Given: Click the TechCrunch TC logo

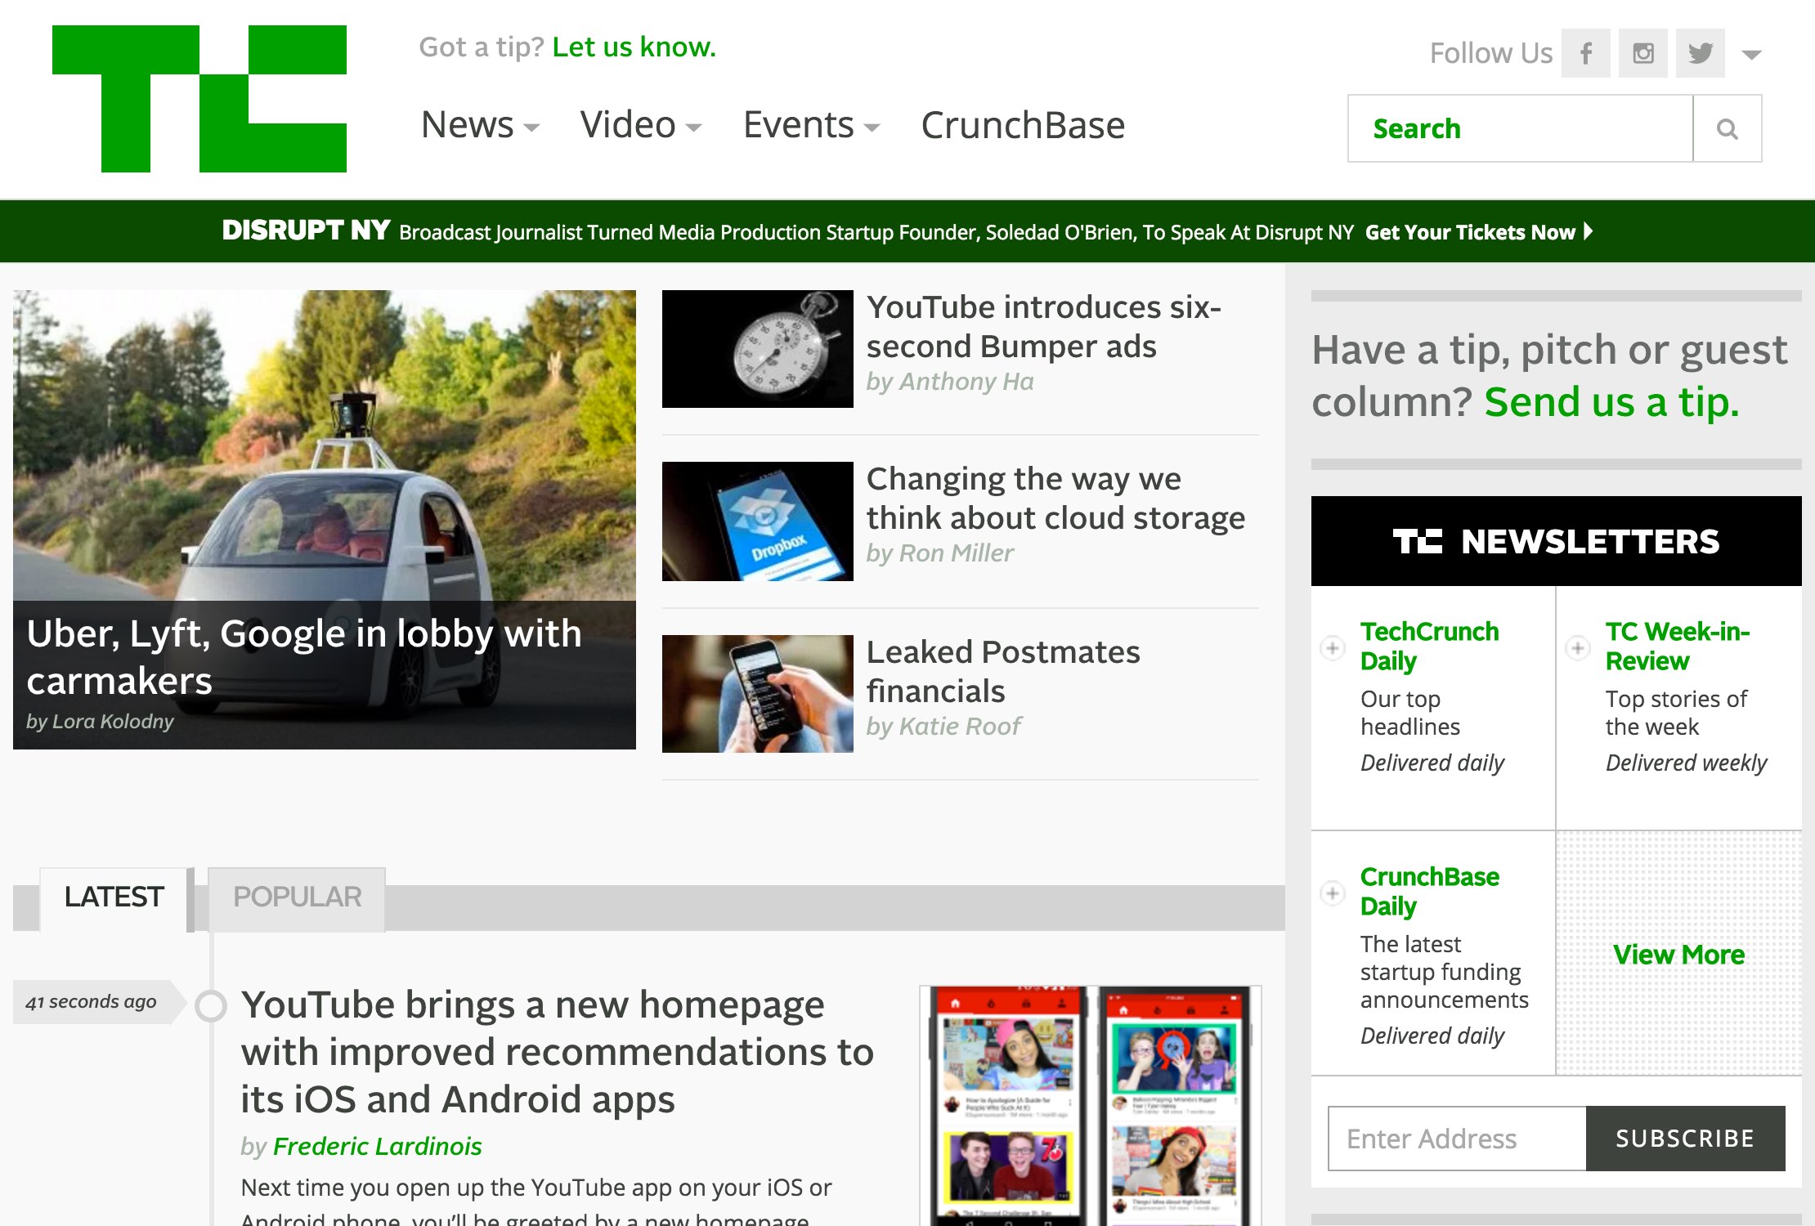Looking at the screenshot, I should pyautogui.click(x=199, y=99).
